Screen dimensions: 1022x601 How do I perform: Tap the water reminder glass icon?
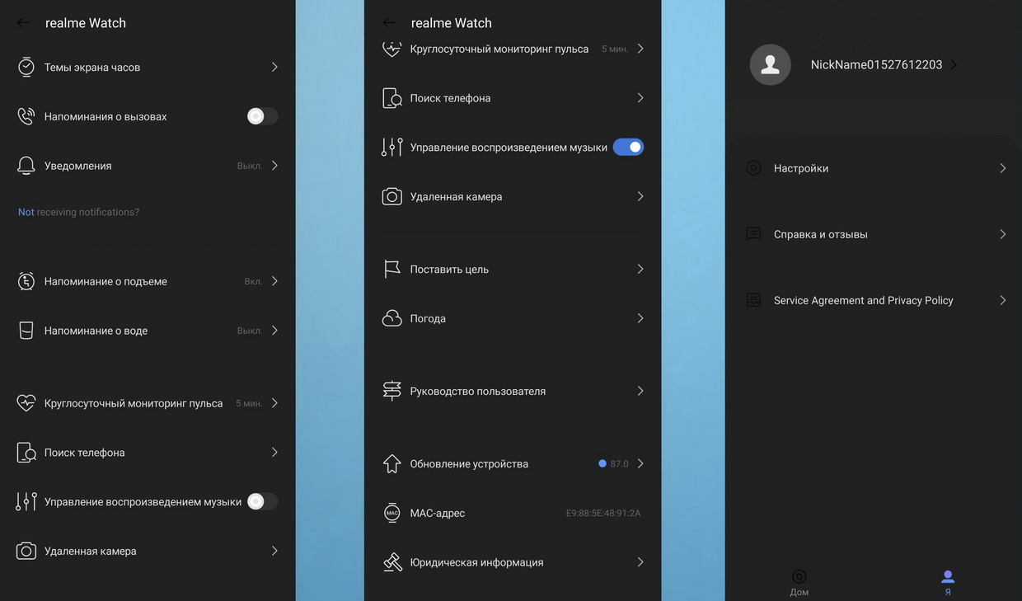26,331
